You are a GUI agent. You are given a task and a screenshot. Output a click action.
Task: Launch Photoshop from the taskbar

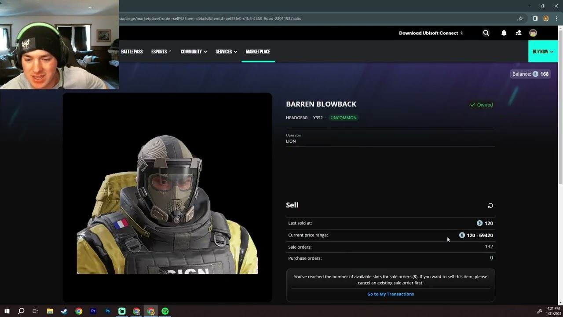point(107,311)
